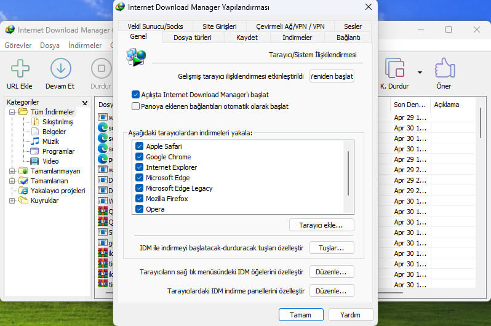Uncheck the Mozilla Firefox browser

[139, 199]
